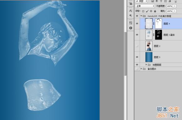Click the canvas vertical scrollbar
This screenshot has width=182, height=120.
click(x=125, y=54)
